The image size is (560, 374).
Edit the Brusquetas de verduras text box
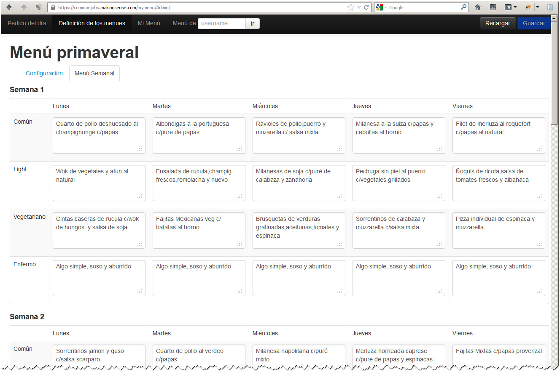(299, 231)
